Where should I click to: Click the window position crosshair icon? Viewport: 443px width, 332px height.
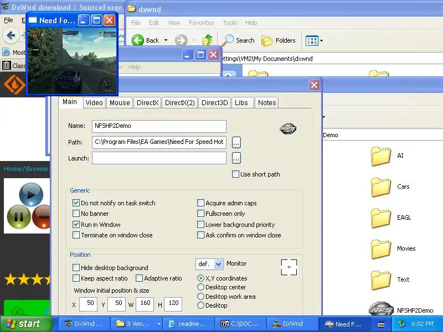(x=289, y=267)
